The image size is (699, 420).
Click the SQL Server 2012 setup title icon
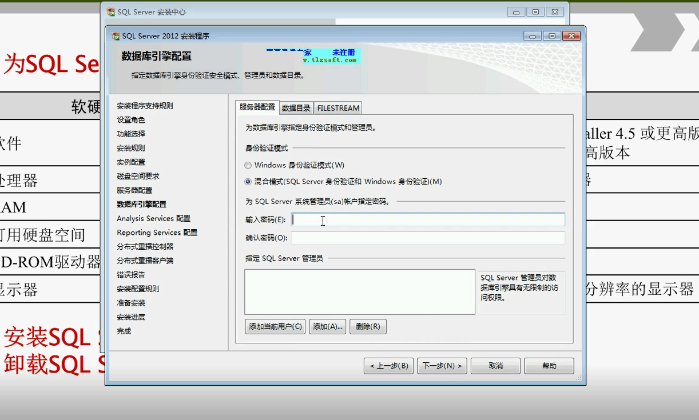pos(116,36)
